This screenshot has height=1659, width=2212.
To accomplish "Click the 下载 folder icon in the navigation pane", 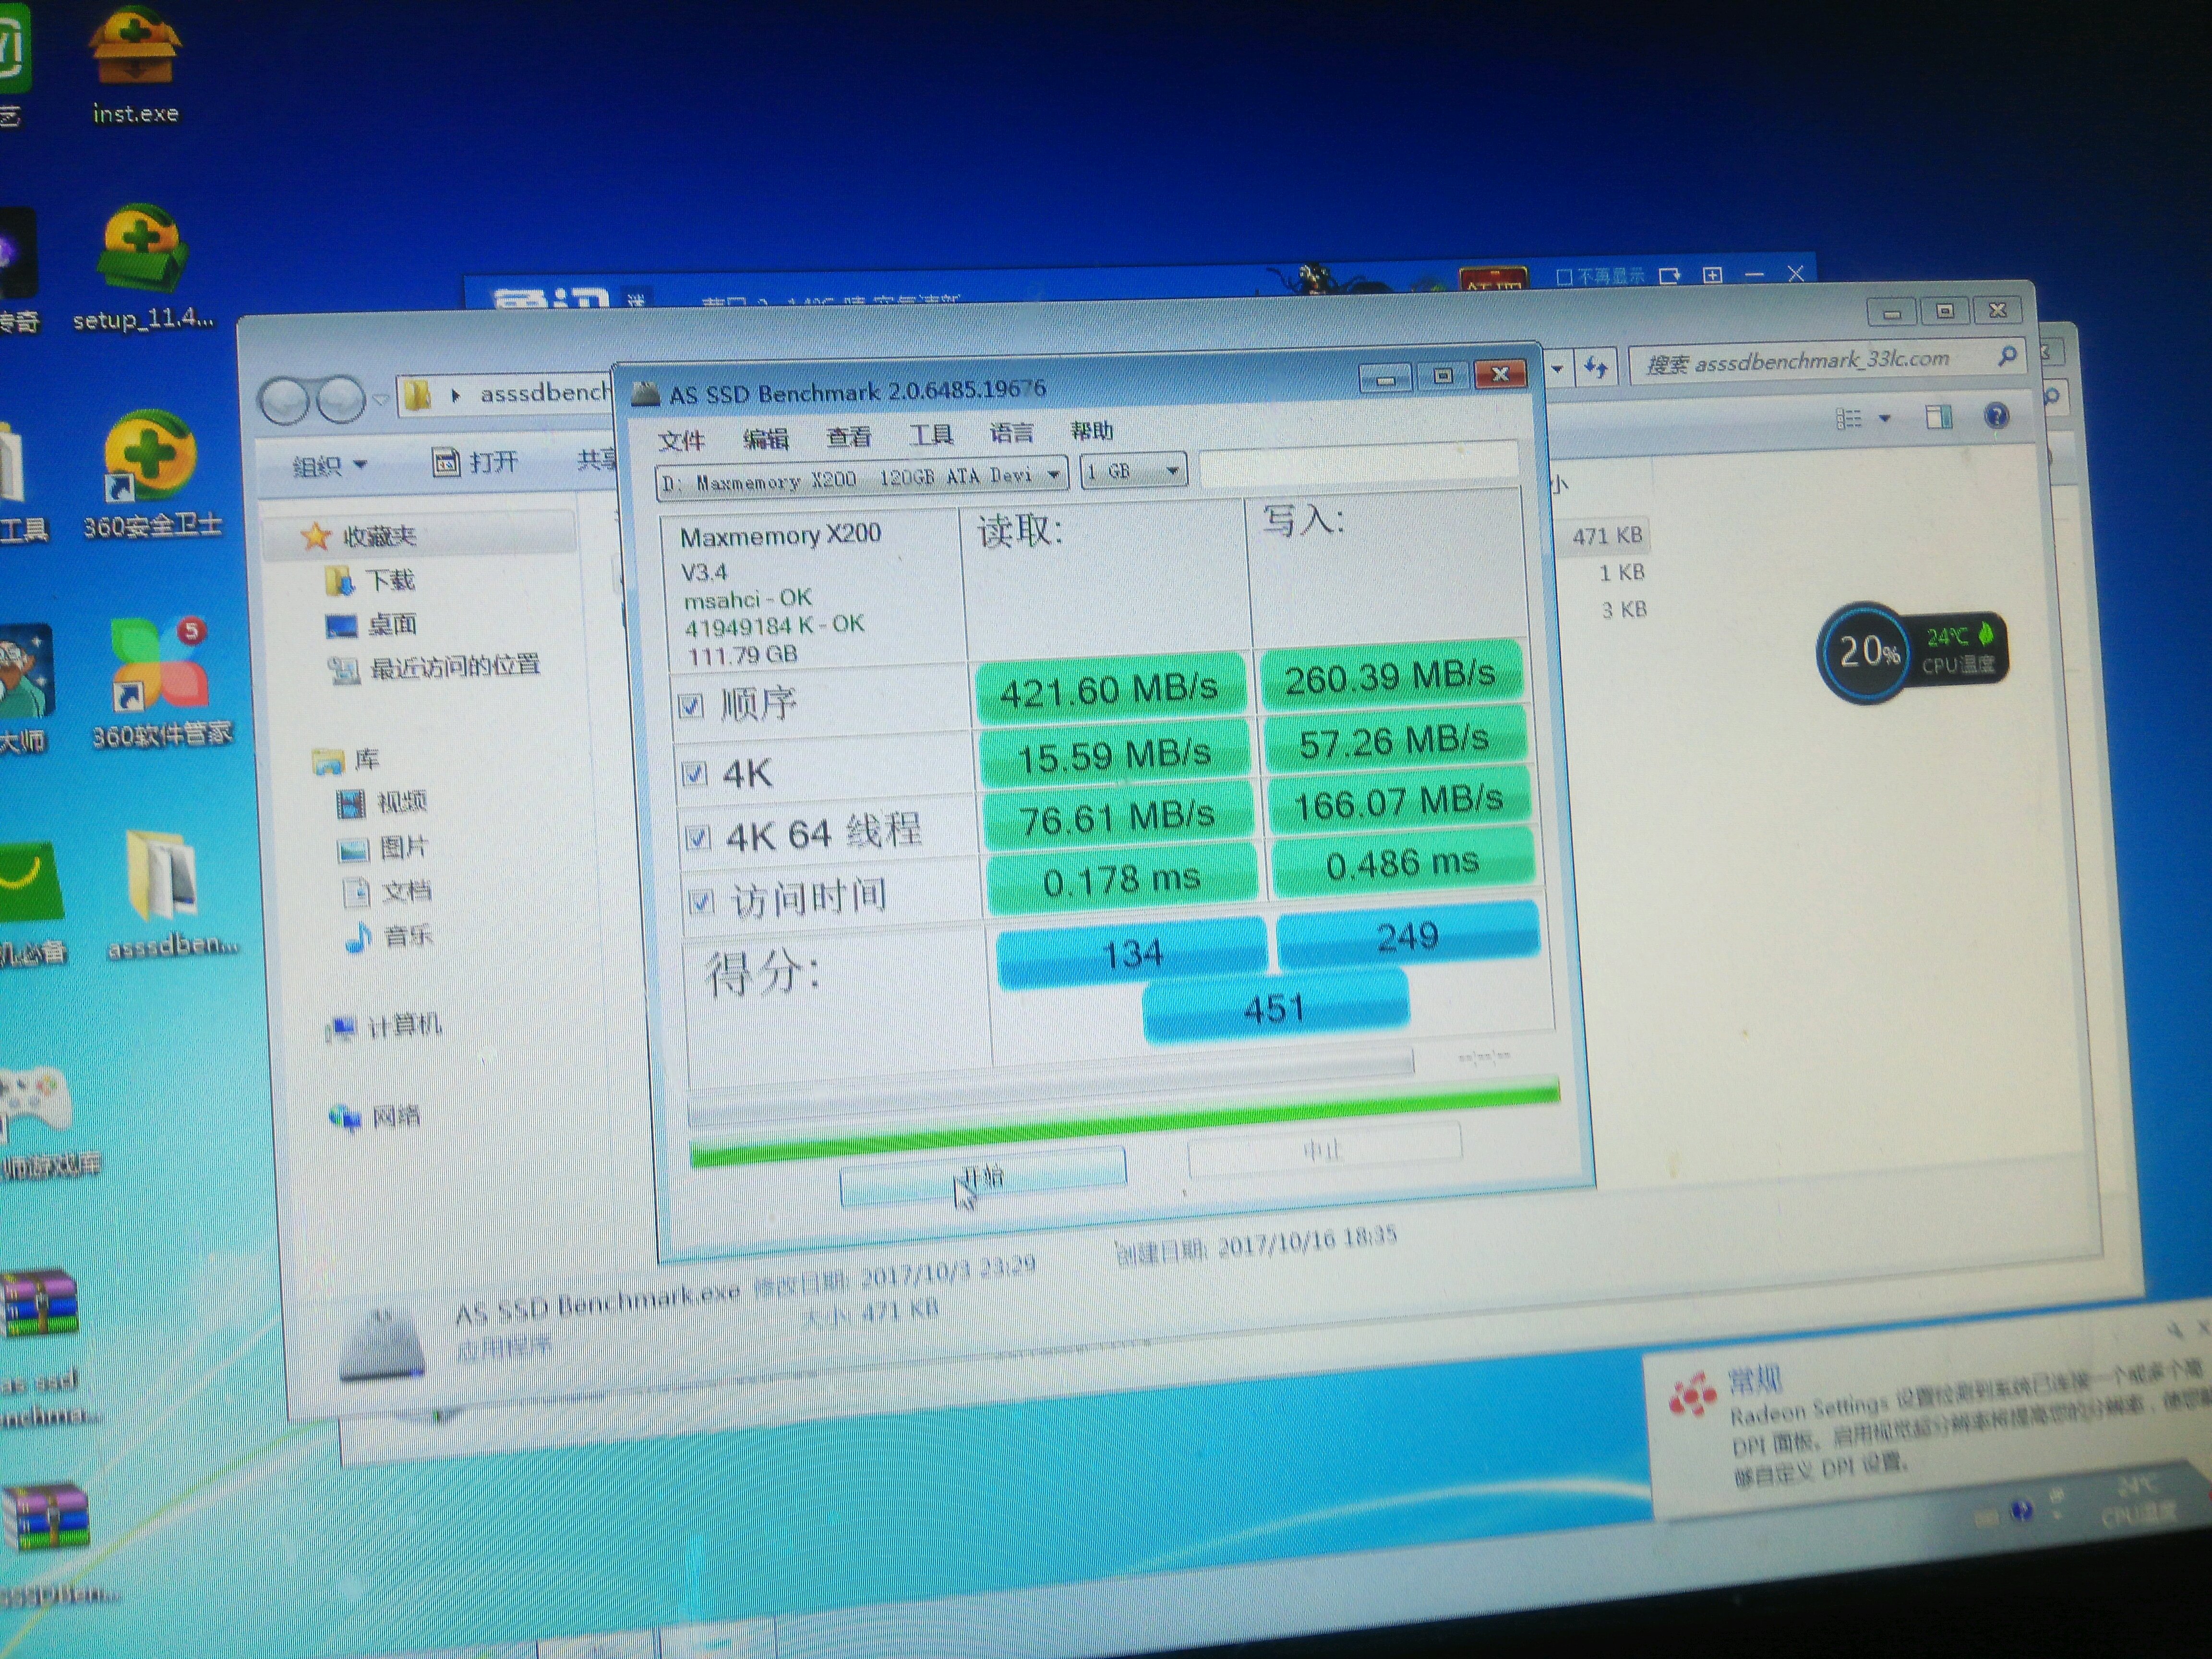I will tap(339, 581).
